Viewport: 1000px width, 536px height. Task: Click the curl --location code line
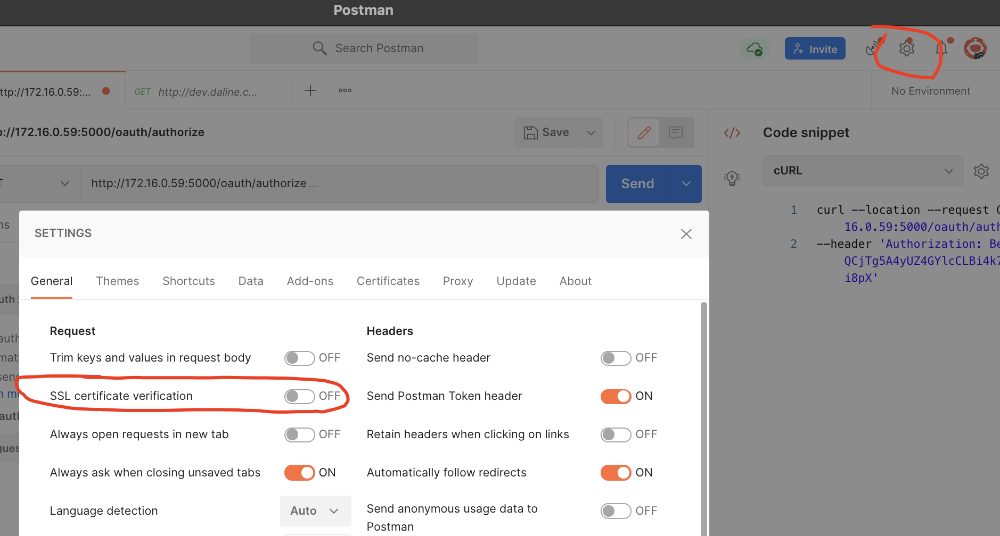click(908, 210)
